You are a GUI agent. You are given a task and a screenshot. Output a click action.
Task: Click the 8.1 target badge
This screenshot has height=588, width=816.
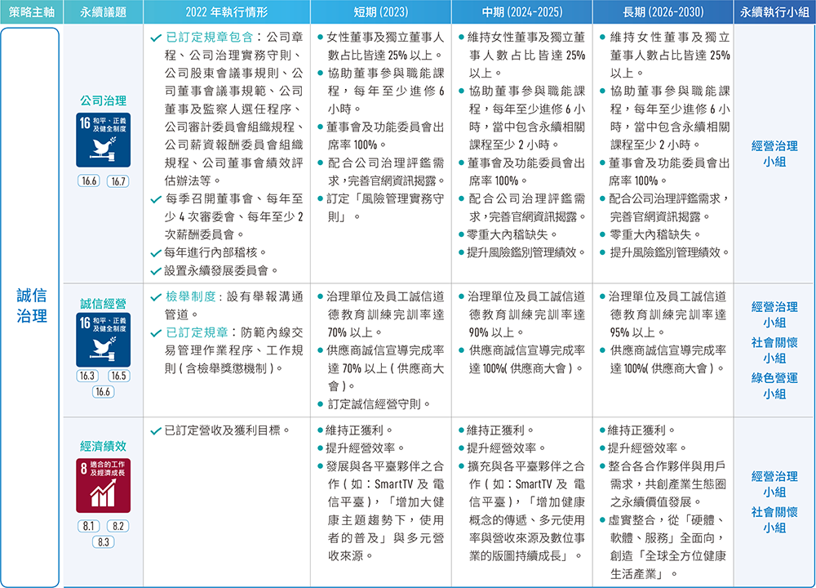click(x=88, y=526)
